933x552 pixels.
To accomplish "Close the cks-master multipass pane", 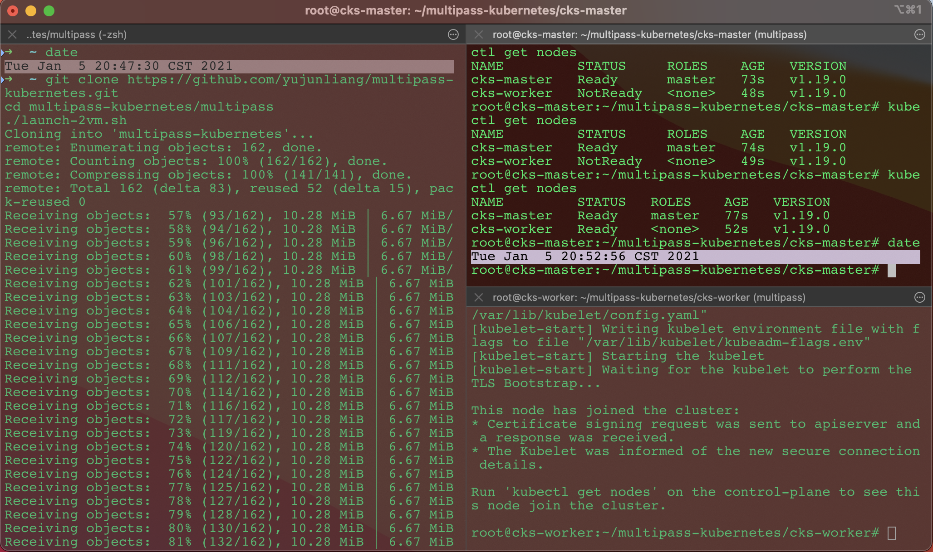I will point(478,34).
